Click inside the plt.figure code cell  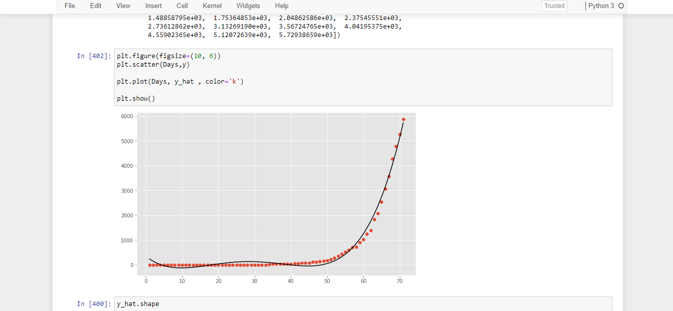tap(363, 77)
